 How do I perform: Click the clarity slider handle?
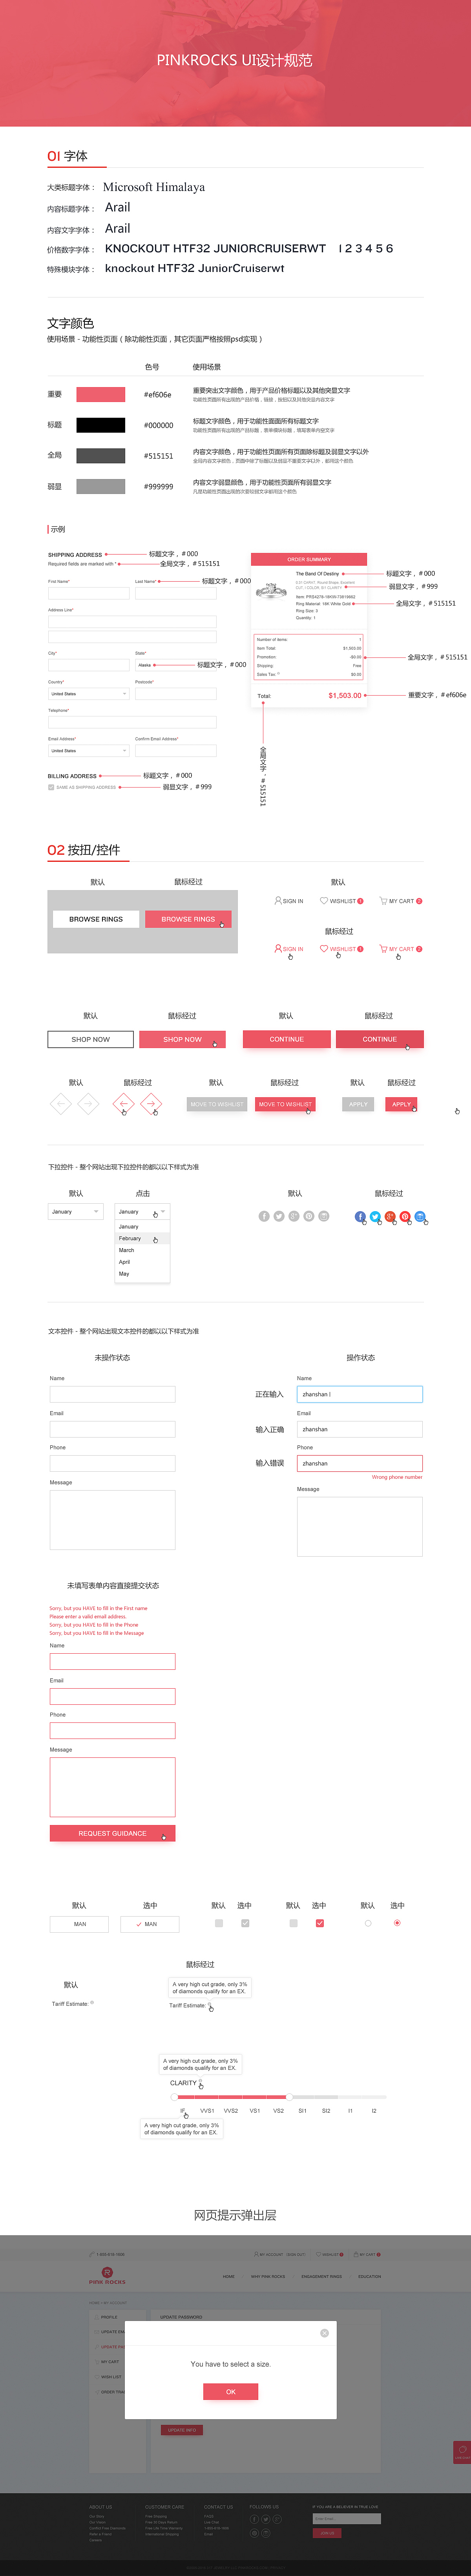(x=288, y=2096)
